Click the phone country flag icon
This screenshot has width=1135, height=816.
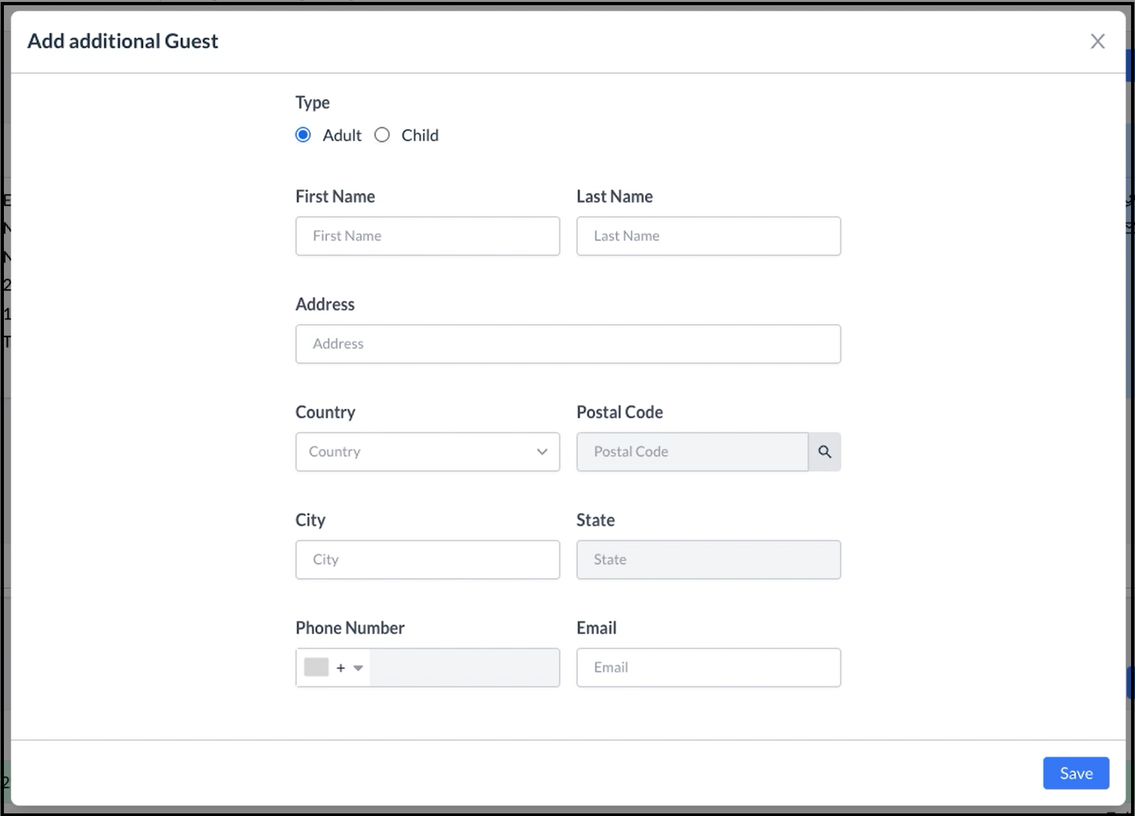tap(315, 667)
